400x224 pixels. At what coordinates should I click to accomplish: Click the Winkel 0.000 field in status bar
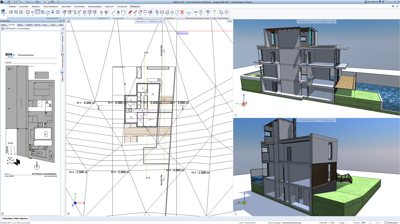coord(363,223)
